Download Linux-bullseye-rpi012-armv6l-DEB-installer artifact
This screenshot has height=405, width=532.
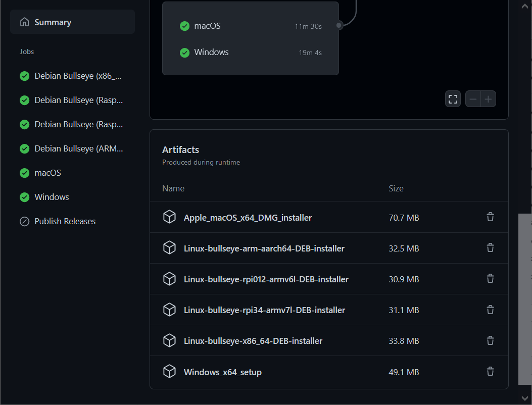[266, 279]
